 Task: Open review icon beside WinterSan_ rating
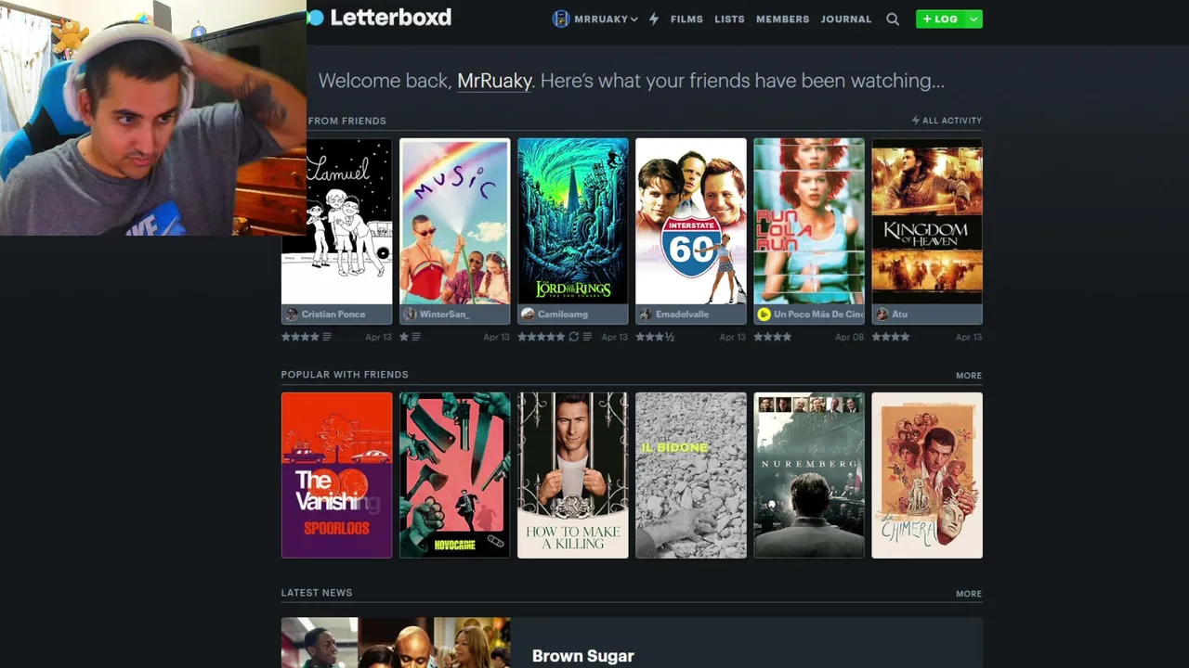pos(415,337)
